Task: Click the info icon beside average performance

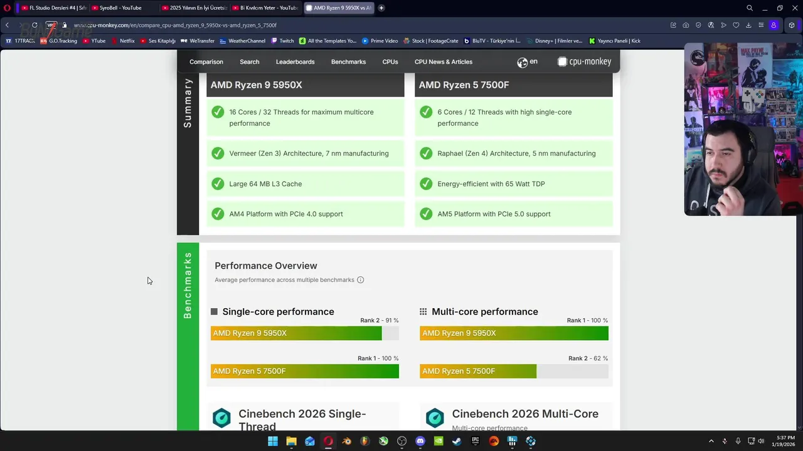Action: 360,280
